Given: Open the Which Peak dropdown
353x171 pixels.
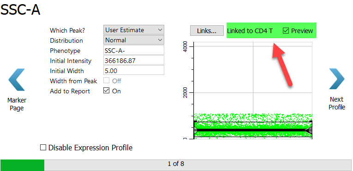Looking at the screenshot, I should [x=134, y=30].
